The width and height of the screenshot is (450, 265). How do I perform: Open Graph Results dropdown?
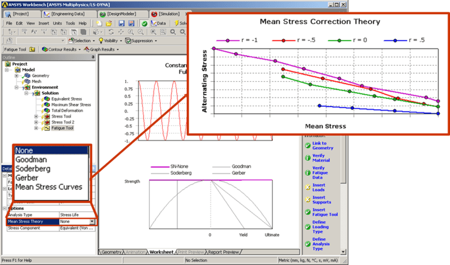pyautogui.click(x=101, y=49)
